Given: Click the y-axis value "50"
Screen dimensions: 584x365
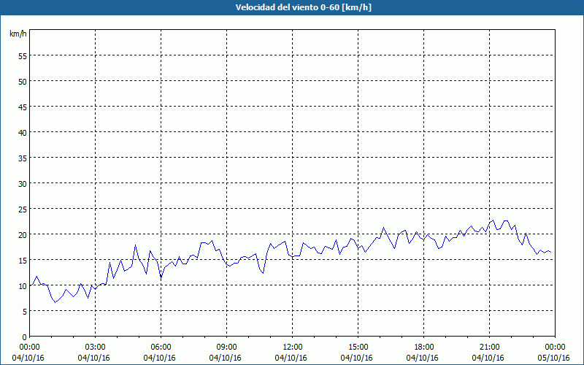Looking at the screenshot, I should 23,81.
